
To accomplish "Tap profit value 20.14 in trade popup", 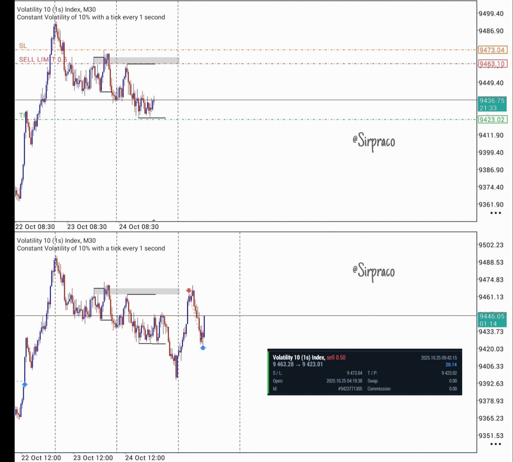I will [451, 365].
